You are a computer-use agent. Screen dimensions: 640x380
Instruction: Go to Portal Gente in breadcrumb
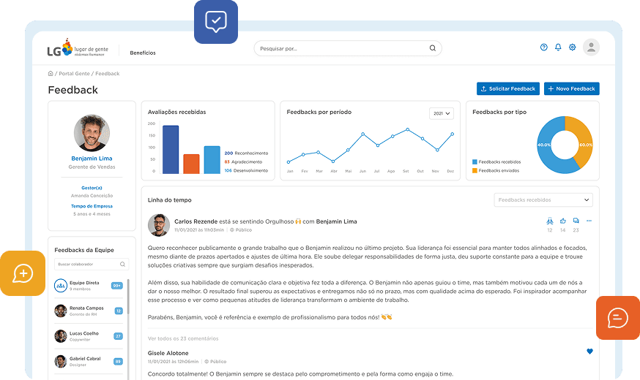[x=74, y=74]
